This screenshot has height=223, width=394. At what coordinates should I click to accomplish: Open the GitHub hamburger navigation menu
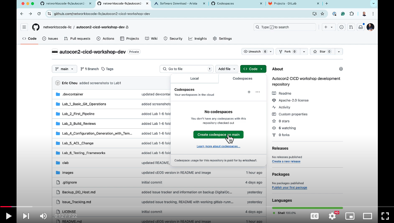pyautogui.click(x=24, y=27)
